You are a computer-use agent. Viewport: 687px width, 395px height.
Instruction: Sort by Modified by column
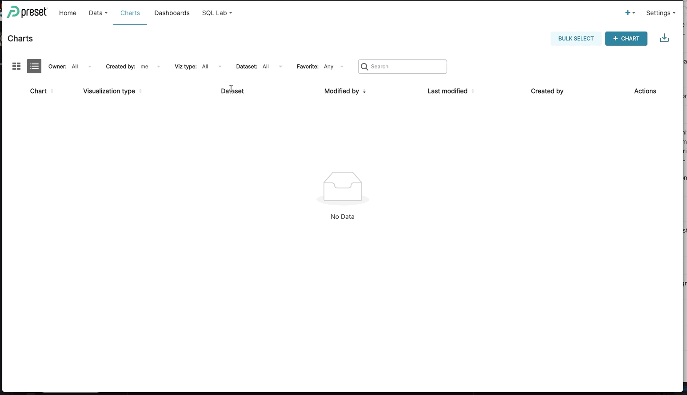(x=345, y=91)
